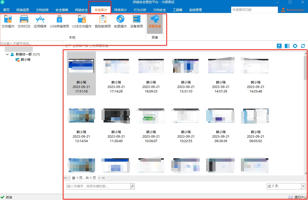Go to the next page arrow
This screenshot has width=308, height=200.
tap(99, 178)
